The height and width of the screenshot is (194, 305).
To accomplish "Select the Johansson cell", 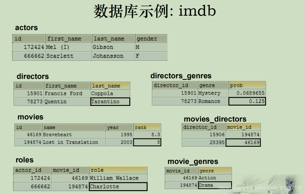I will (x=114, y=56).
